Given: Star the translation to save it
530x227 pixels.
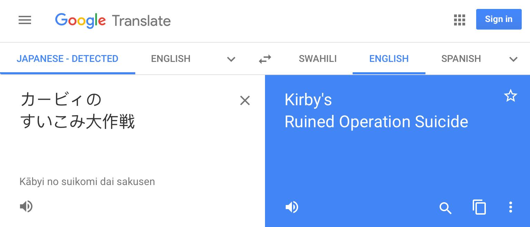Looking at the screenshot, I should click(x=511, y=96).
